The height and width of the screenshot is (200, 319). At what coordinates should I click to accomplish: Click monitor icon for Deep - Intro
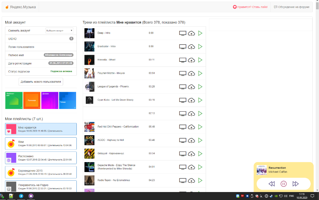(x=183, y=33)
